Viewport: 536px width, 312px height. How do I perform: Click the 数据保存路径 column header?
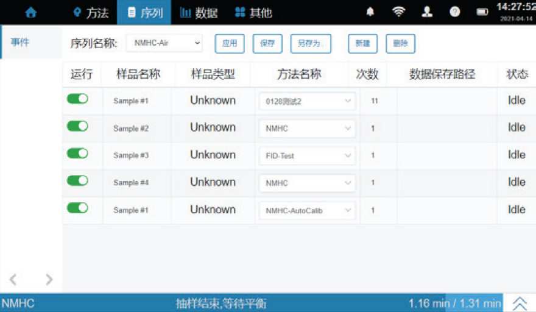click(x=442, y=74)
